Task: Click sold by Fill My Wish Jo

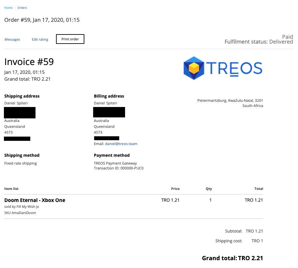Action: pos(22,207)
